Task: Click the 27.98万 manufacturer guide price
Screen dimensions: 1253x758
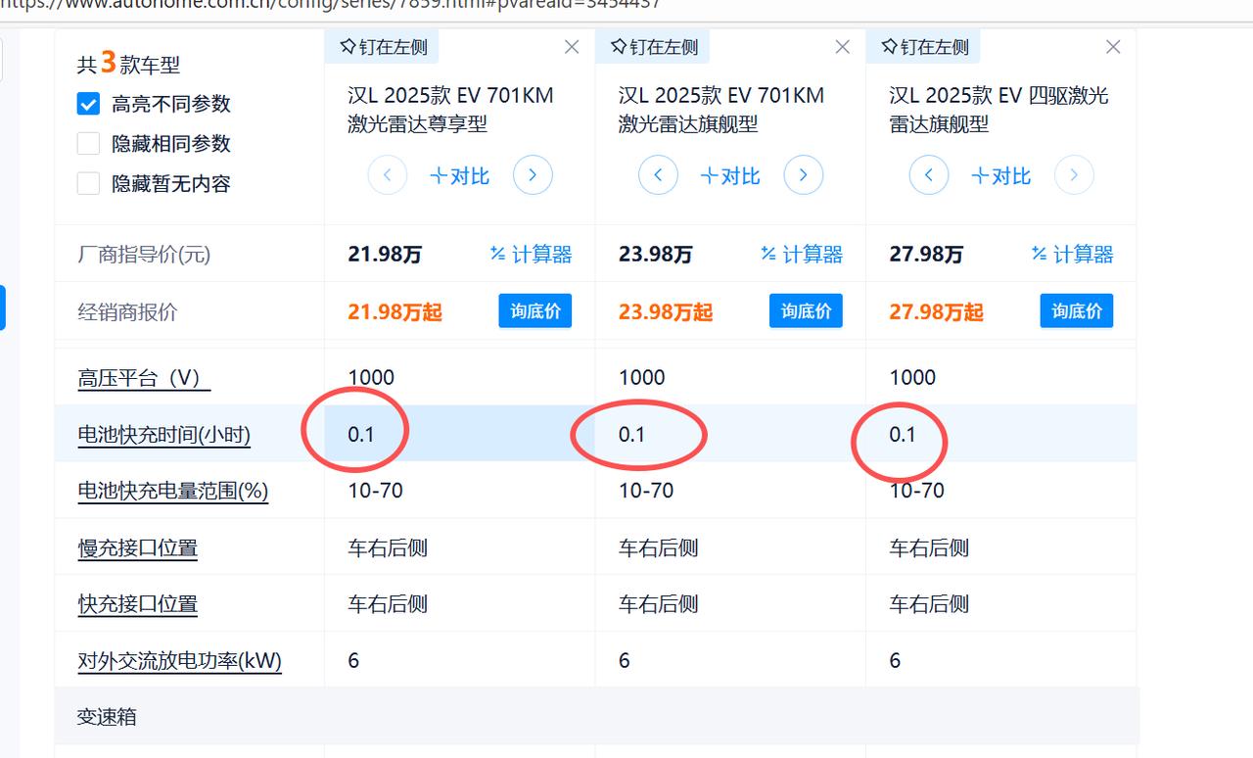Action: pos(926,255)
